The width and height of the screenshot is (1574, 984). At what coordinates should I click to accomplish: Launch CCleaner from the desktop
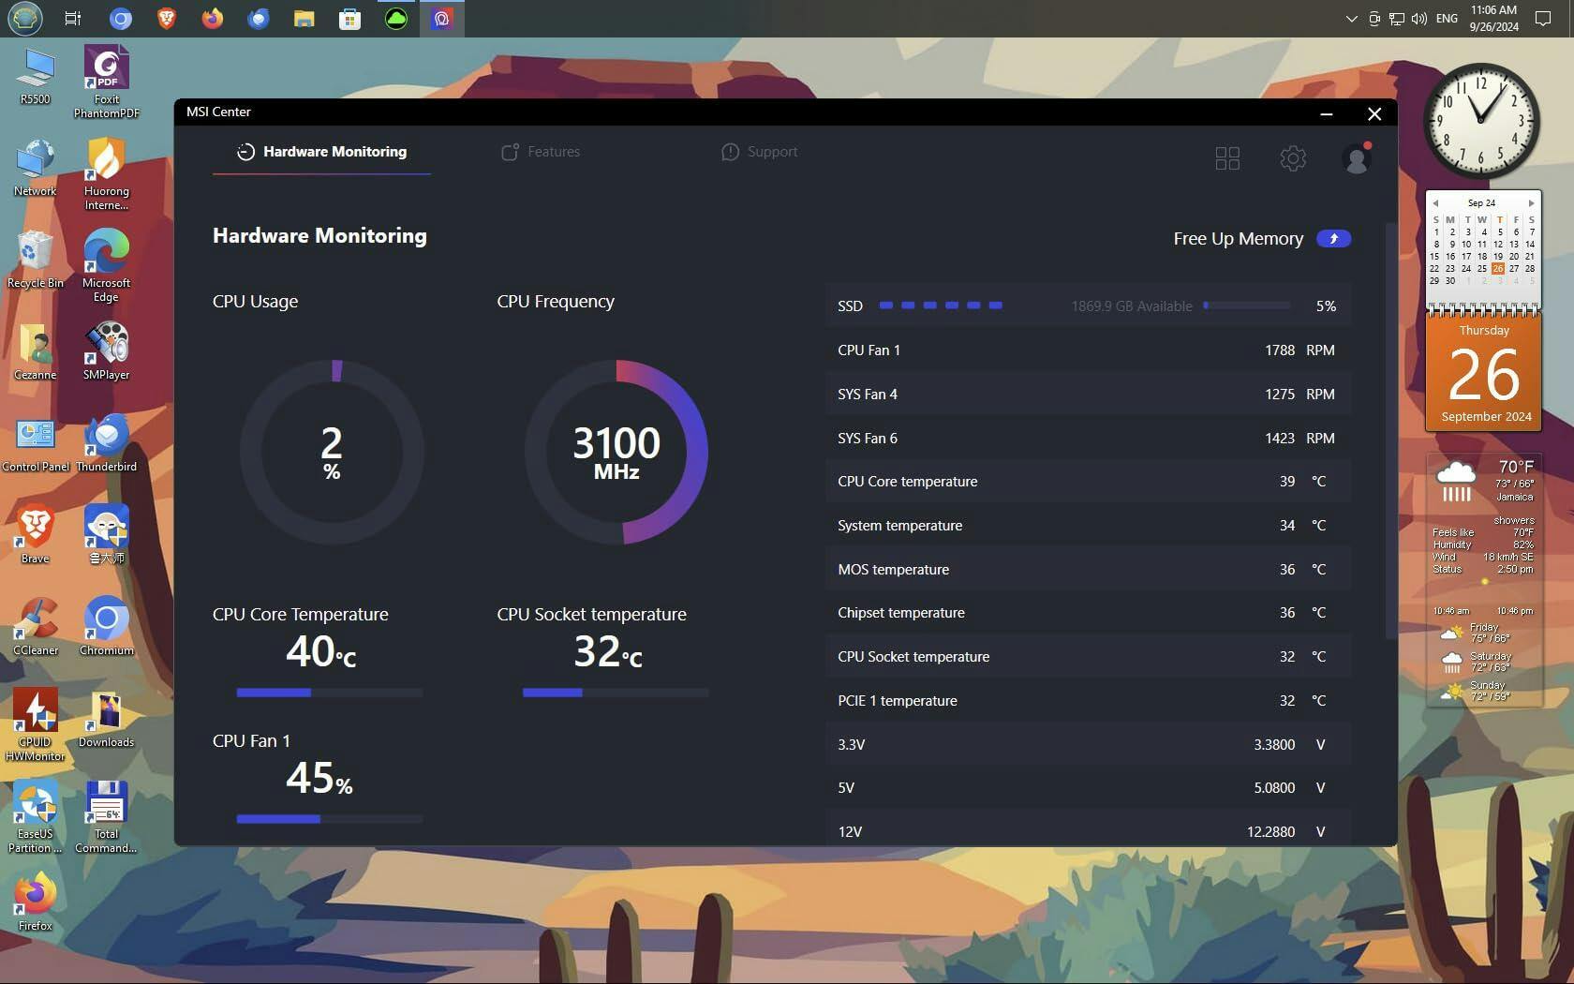coord(36,622)
